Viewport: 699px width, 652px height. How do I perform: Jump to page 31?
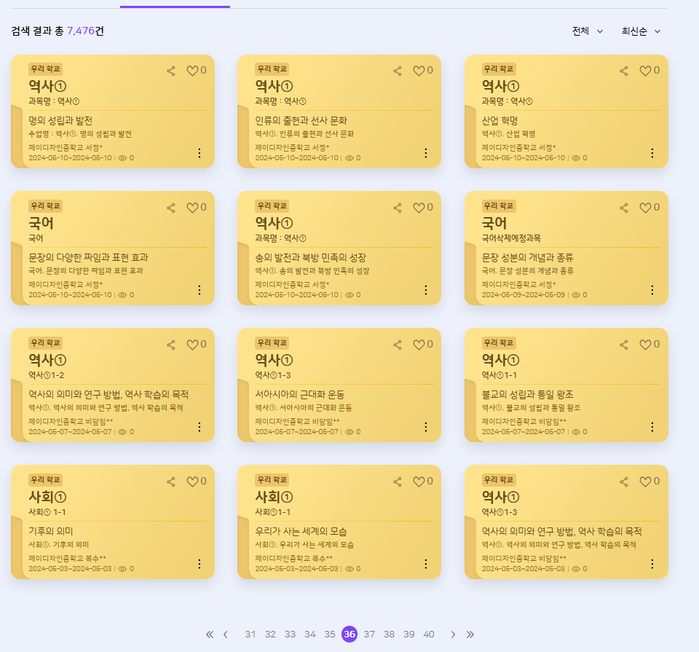[x=250, y=635]
